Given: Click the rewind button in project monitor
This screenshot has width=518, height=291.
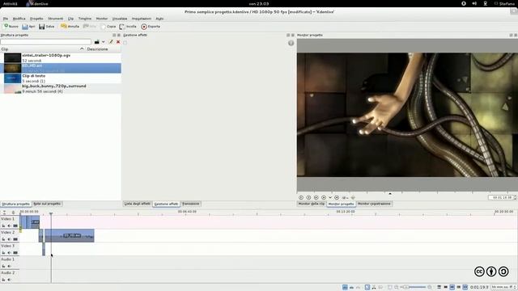Looking at the screenshot, I should pos(301,197).
